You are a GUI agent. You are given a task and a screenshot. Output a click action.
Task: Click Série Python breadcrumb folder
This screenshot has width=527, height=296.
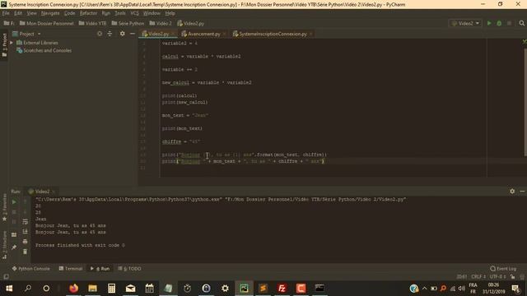point(128,23)
